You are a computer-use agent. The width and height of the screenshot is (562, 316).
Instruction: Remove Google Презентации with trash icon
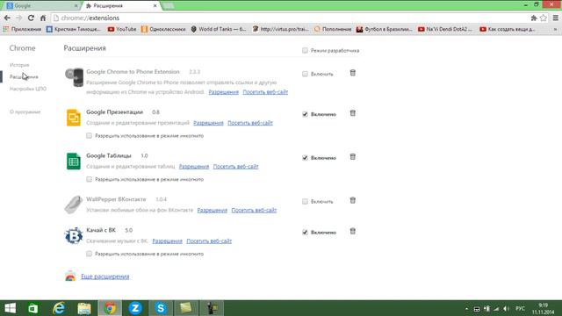tap(353, 113)
